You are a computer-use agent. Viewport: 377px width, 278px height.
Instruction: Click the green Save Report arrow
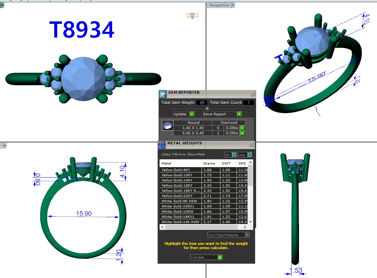tap(240, 114)
